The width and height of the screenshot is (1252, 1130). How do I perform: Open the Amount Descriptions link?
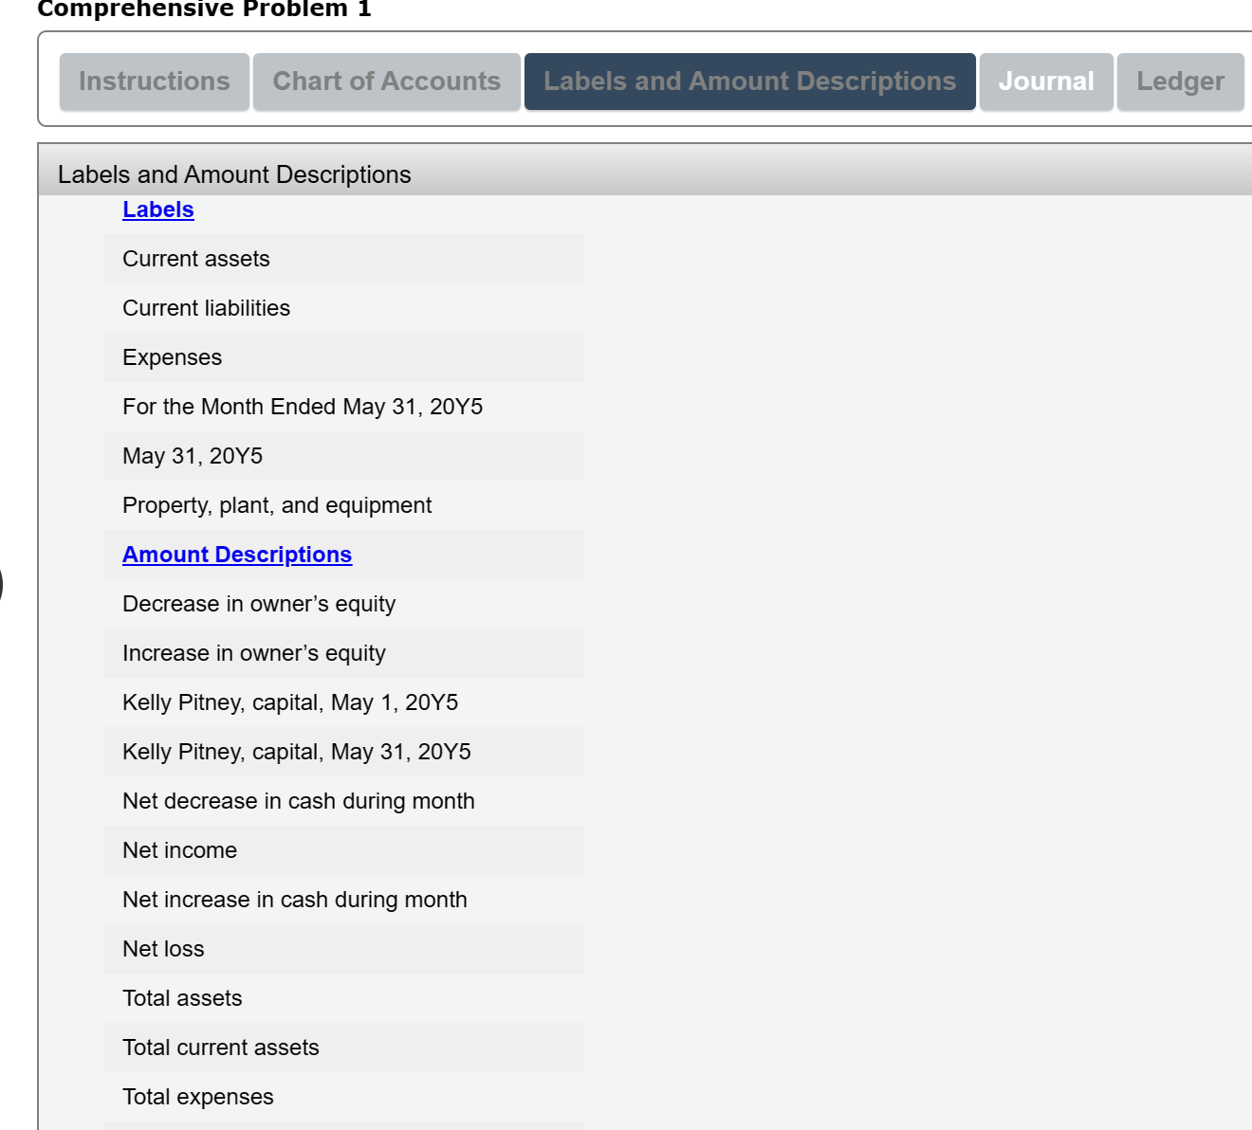pos(236,554)
